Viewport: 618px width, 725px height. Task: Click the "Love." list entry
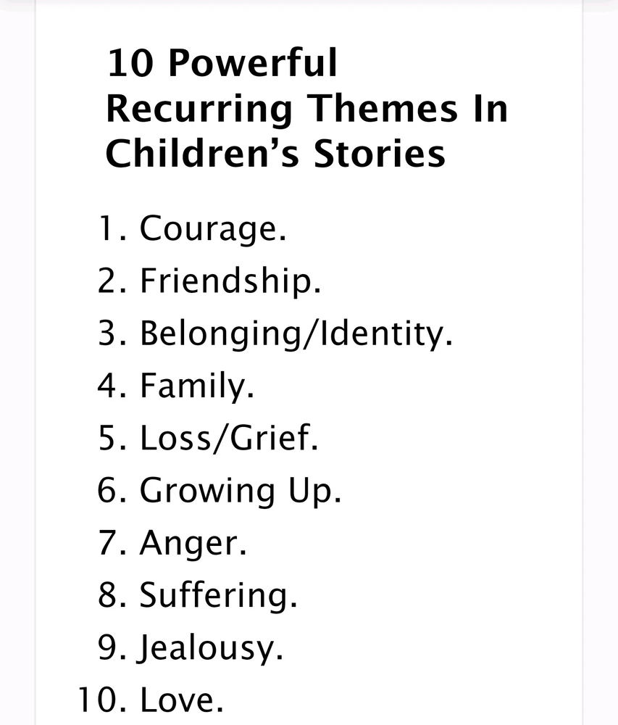[x=181, y=700]
